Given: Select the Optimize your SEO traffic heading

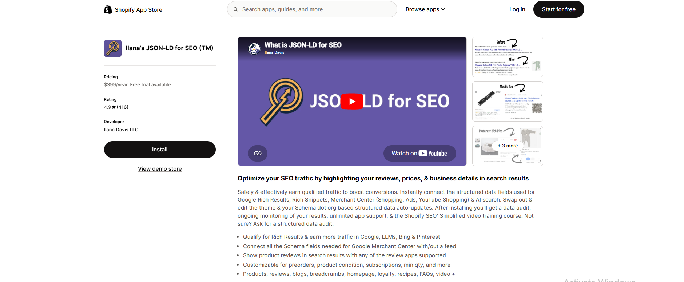Looking at the screenshot, I should [383, 178].
